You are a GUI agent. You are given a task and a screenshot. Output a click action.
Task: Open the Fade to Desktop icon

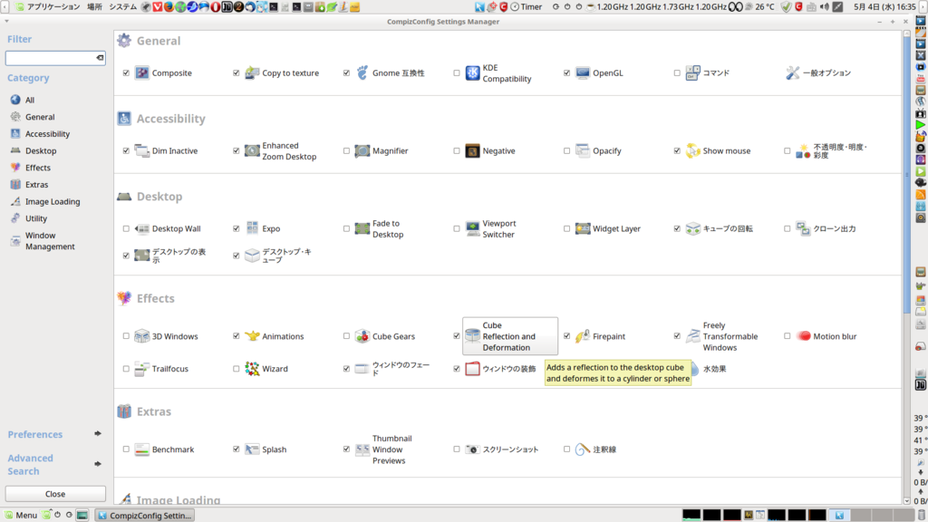pos(362,228)
